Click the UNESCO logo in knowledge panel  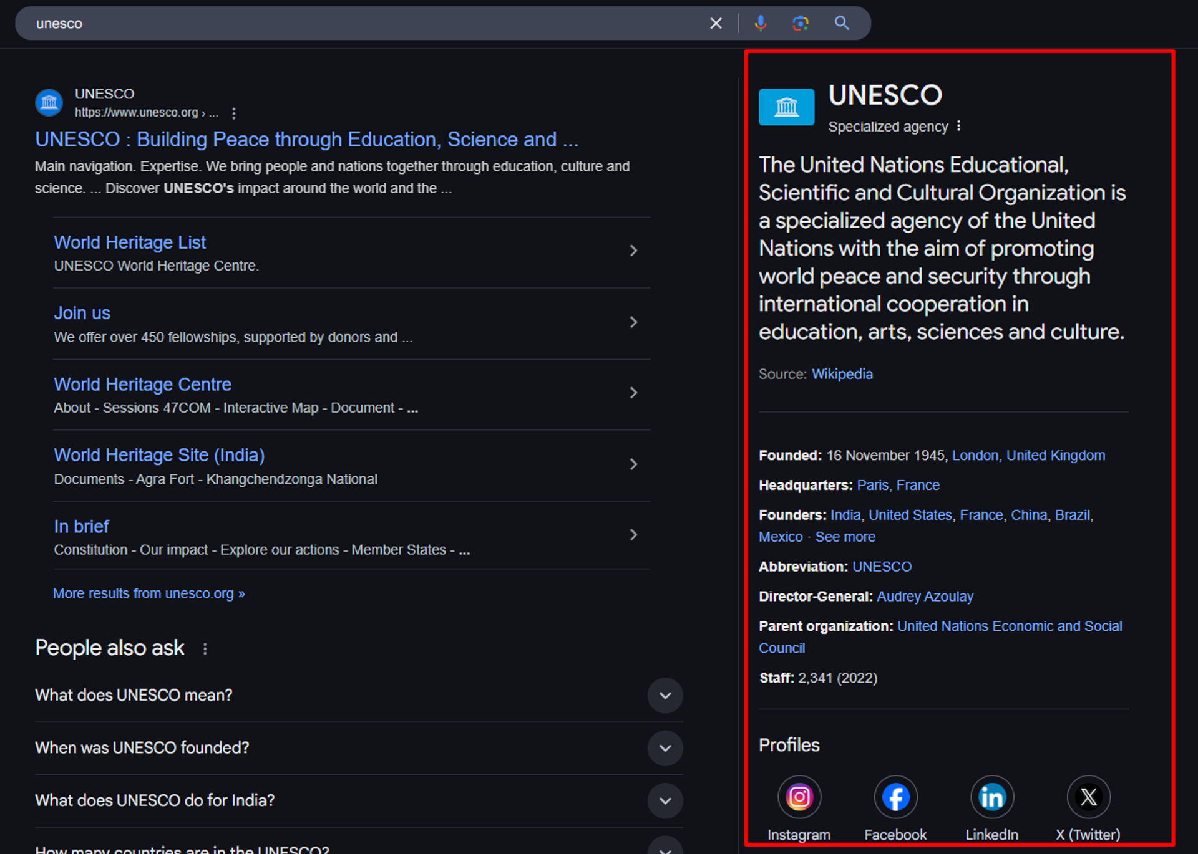coord(786,107)
